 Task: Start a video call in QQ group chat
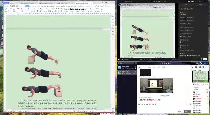(x=196, y=67)
